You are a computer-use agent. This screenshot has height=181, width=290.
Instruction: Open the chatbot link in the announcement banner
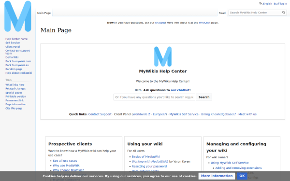point(160,23)
